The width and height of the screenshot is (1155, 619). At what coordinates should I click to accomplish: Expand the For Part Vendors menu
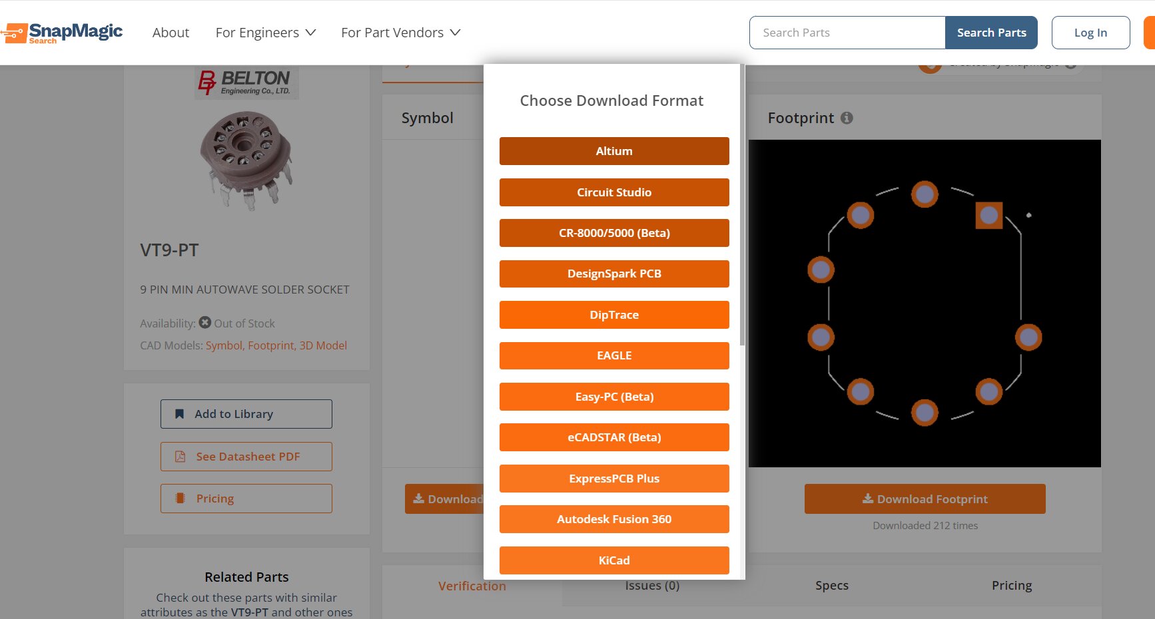coord(400,33)
